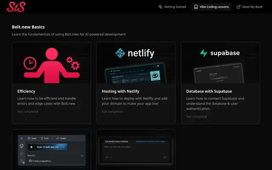The width and height of the screenshot is (272, 170).
Task: Select the Vibe Coding Lessons tab
Action: (x=211, y=7)
